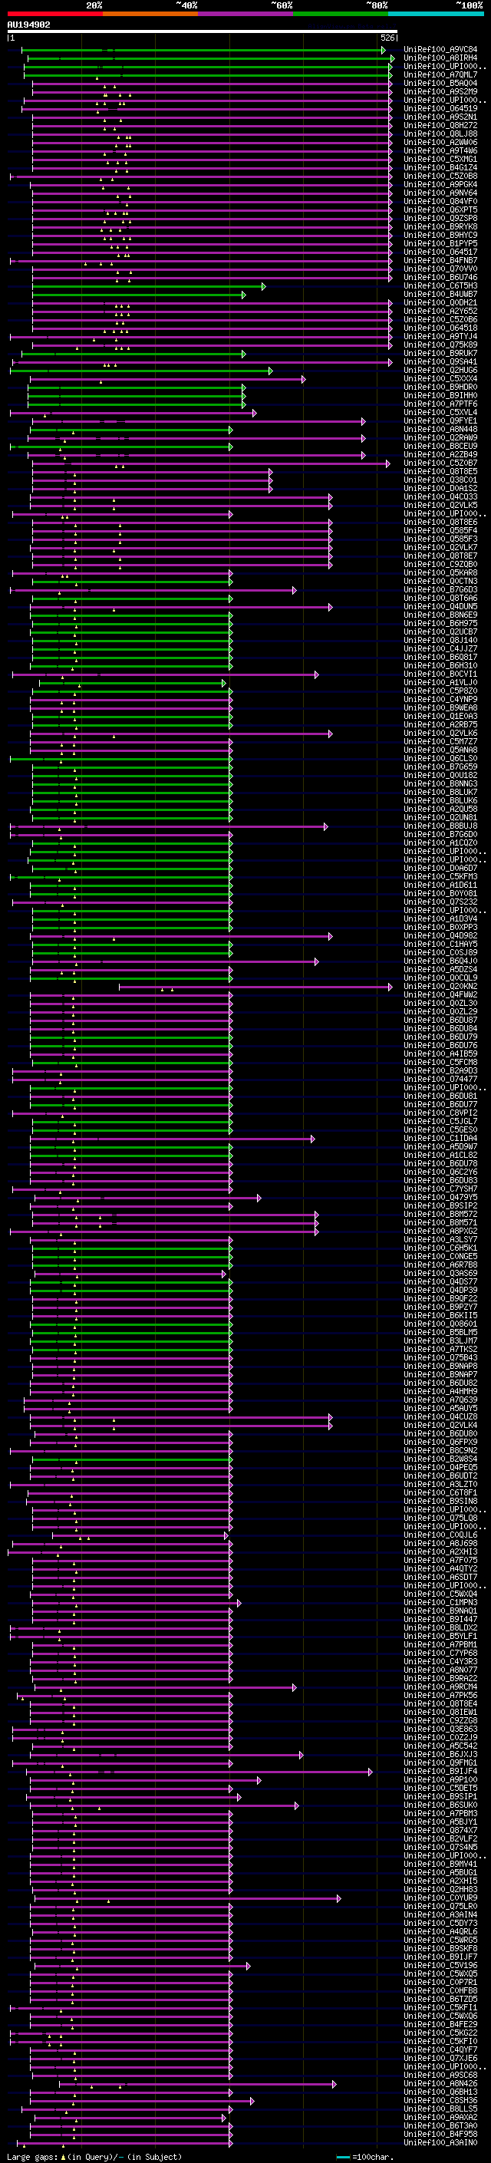491x2163 pixels.
Task: Click the orange ~40% identity legend segment
Action: click(150, 14)
